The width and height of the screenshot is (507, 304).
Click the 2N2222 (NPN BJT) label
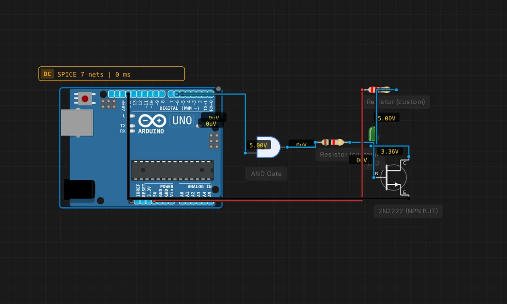[408, 211]
